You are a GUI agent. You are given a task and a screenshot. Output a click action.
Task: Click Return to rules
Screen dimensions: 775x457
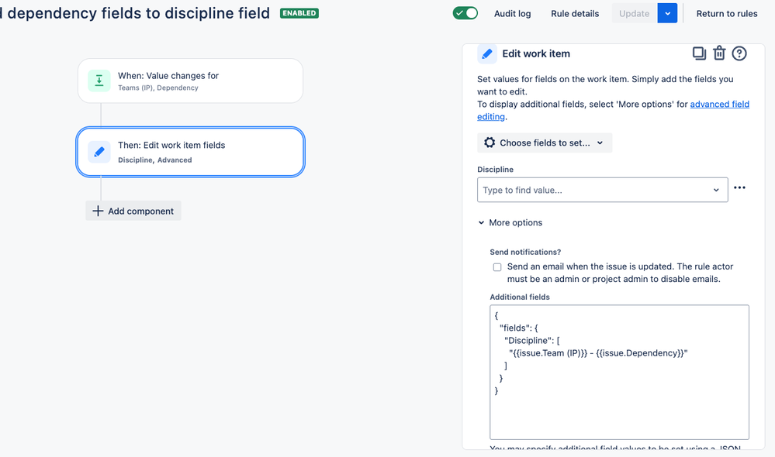[x=727, y=14]
